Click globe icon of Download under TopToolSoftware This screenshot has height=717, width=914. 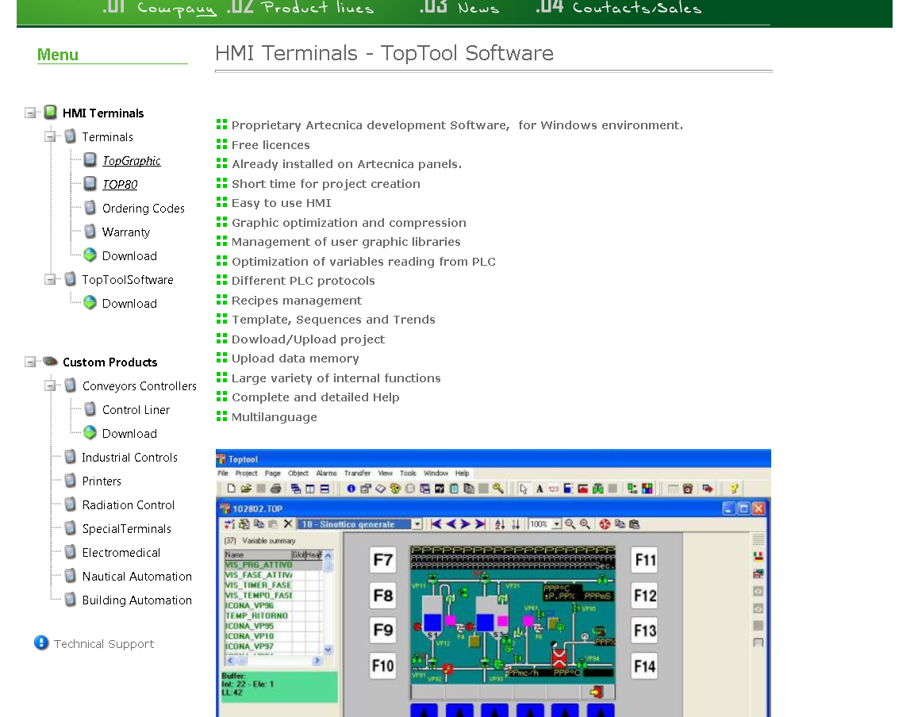(90, 302)
